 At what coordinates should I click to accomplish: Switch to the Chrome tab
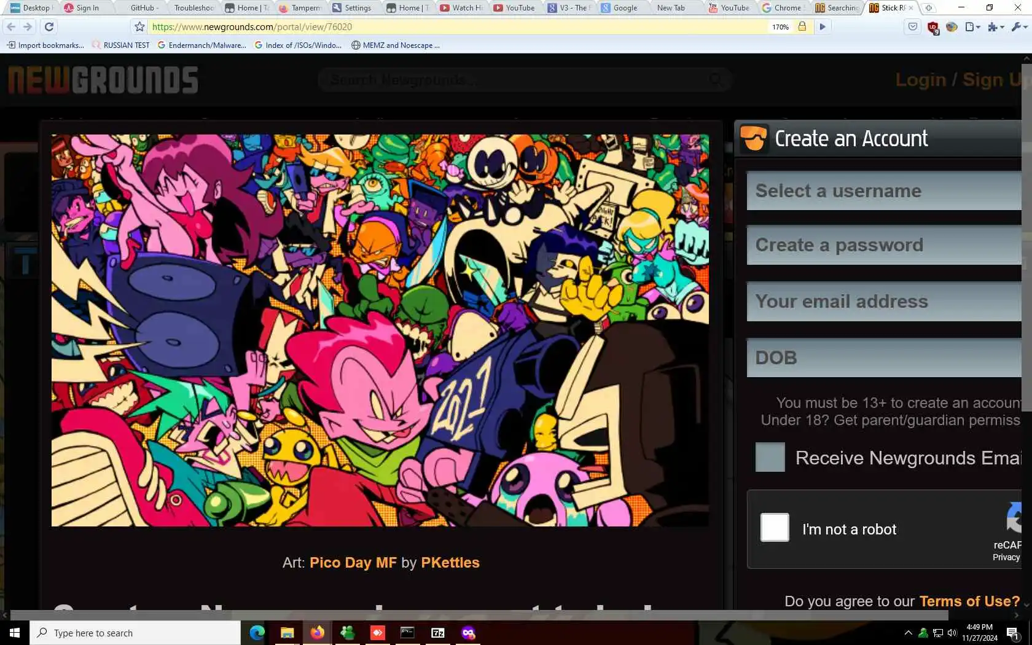(783, 8)
